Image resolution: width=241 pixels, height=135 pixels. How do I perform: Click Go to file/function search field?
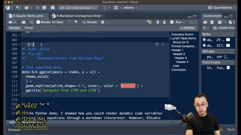point(78,7)
